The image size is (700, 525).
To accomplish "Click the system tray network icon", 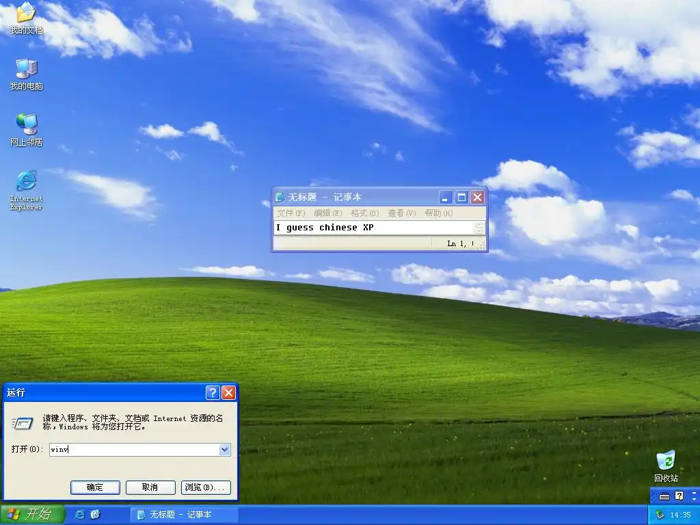I will 660,515.
